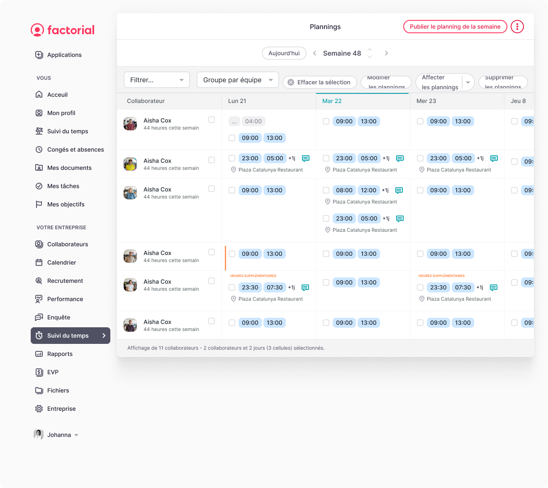Click Johanna's avatar thumbnail
This screenshot has width=548, height=488.
coord(39,434)
